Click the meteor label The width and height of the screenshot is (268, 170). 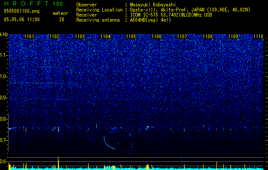click(x=61, y=13)
